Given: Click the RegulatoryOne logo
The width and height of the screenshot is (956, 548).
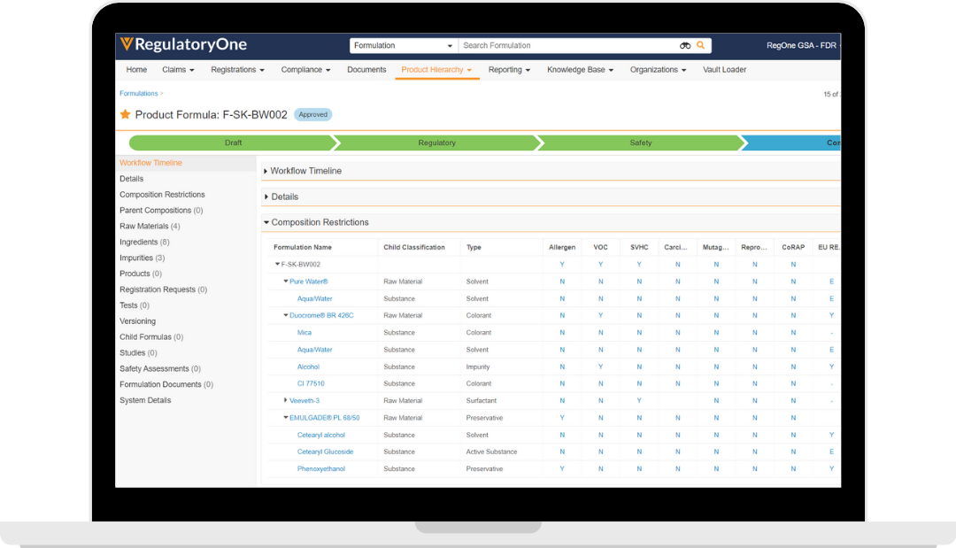Looking at the screenshot, I should click(183, 44).
